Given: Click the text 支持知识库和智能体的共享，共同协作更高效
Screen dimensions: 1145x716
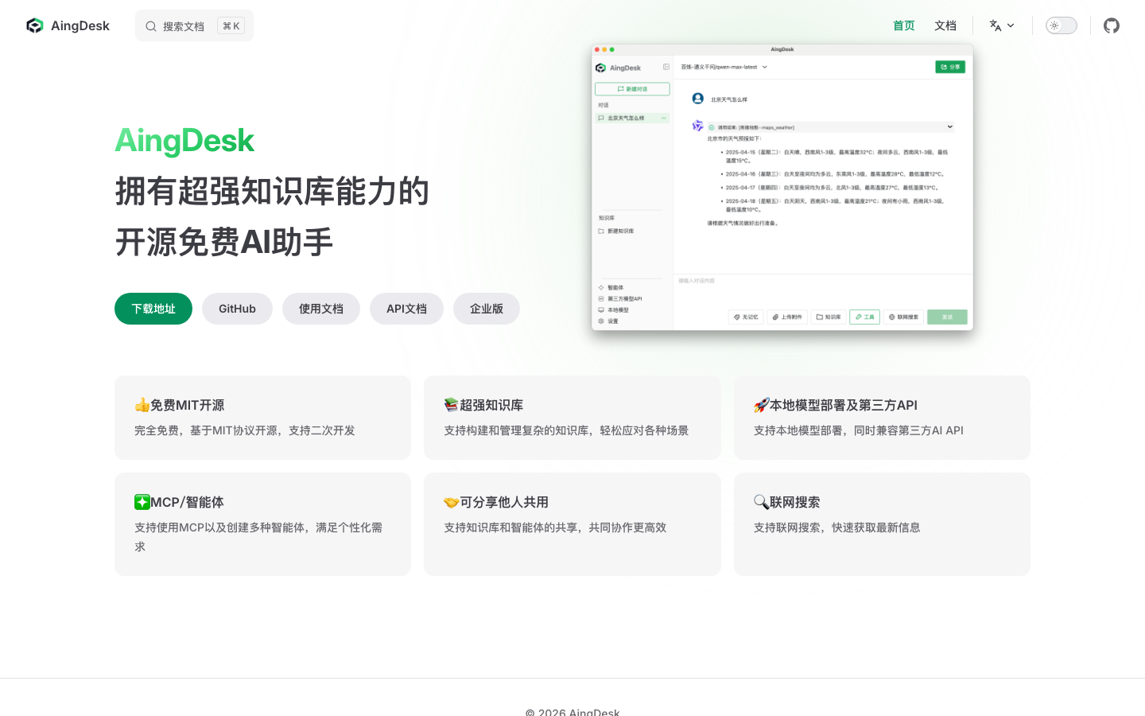Looking at the screenshot, I should (x=555, y=527).
